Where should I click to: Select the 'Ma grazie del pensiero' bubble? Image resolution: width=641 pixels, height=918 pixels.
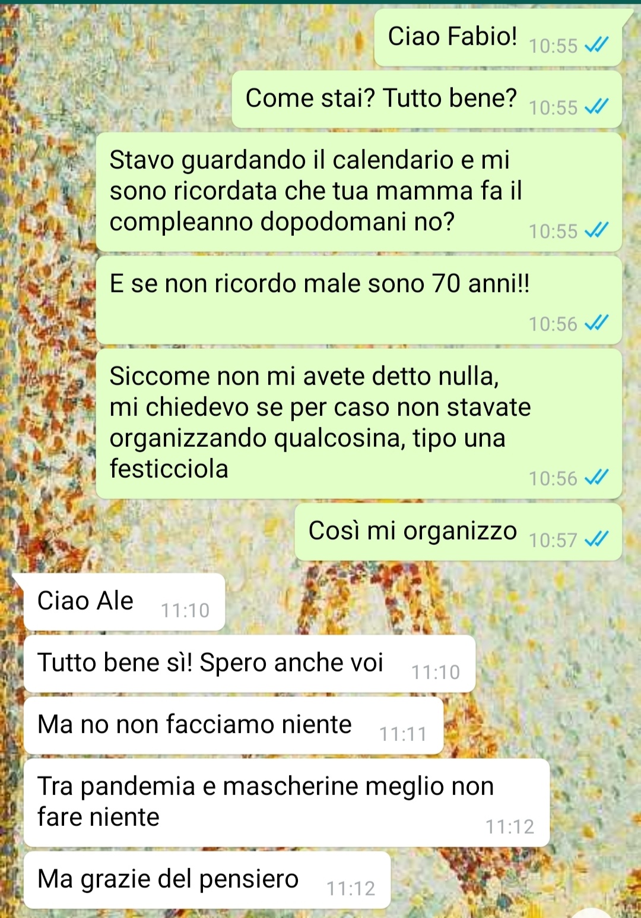[x=207, y=880]
